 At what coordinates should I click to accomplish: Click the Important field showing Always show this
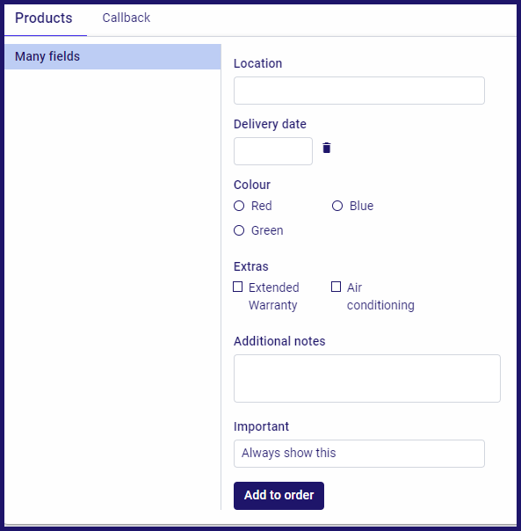[x=358, y=454]
